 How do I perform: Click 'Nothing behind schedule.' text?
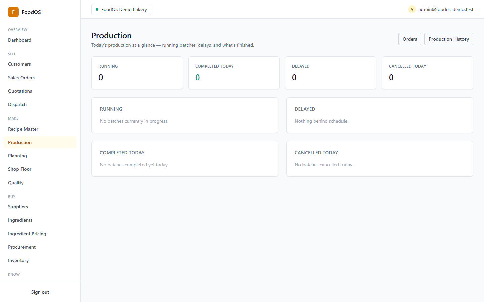pyautogui.click(x=322, y=121)
